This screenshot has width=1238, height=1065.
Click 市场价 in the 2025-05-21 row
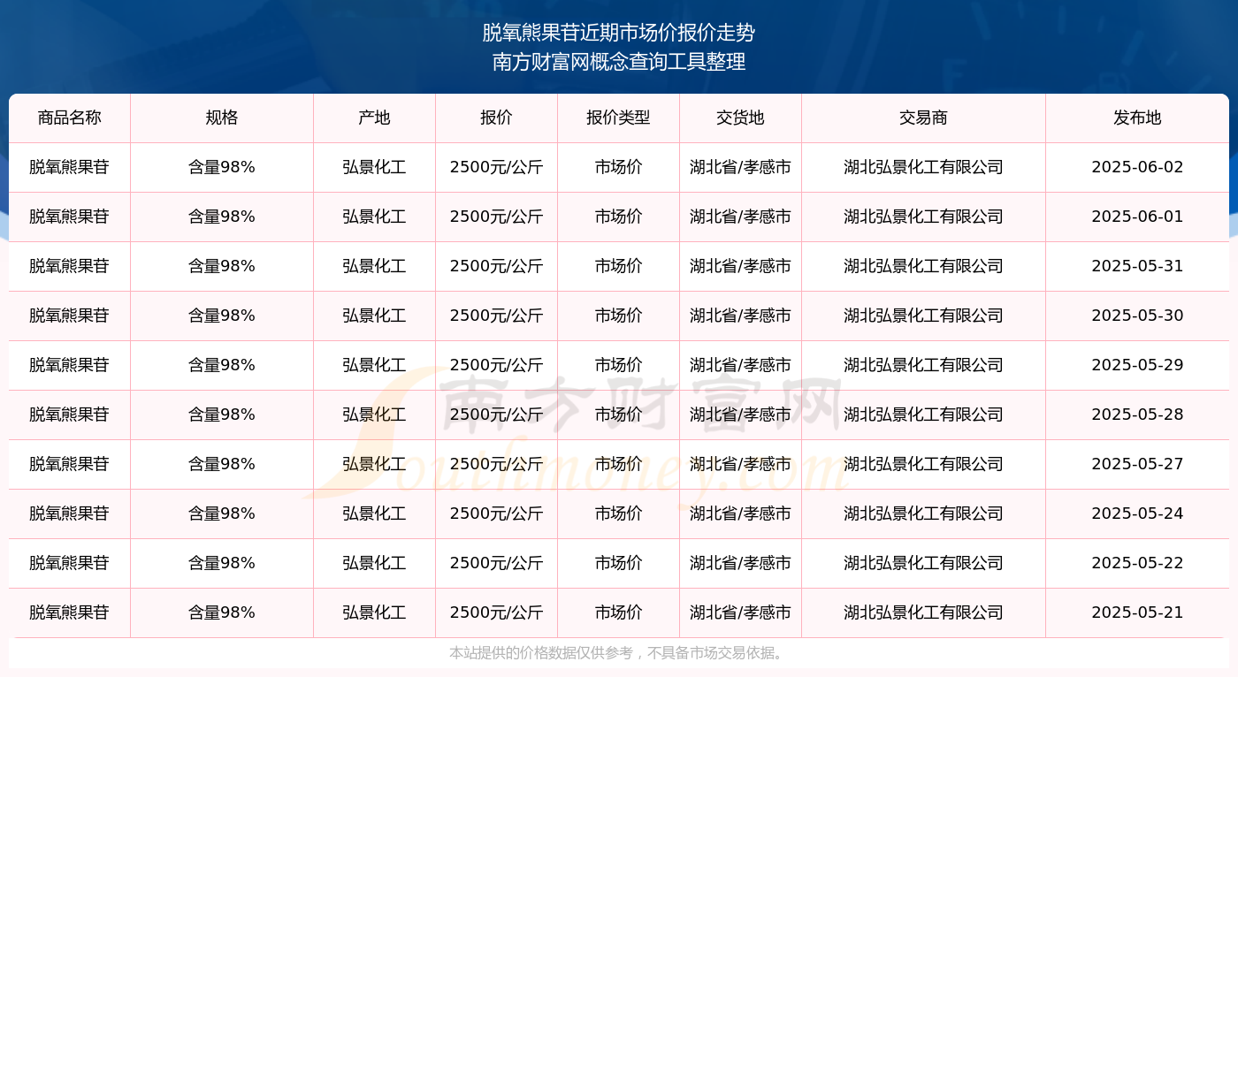click(619, 612)
